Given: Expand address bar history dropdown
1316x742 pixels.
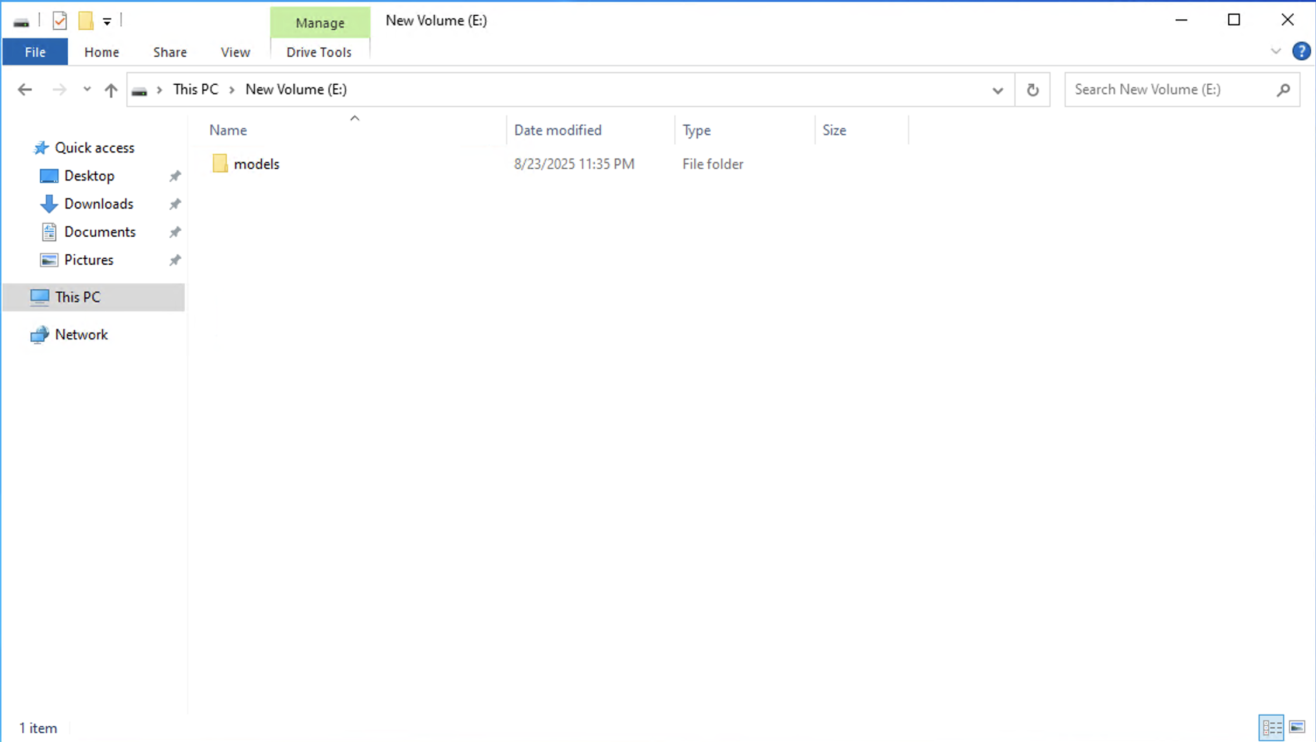Looking at the screenshot, I should point(998,90).
